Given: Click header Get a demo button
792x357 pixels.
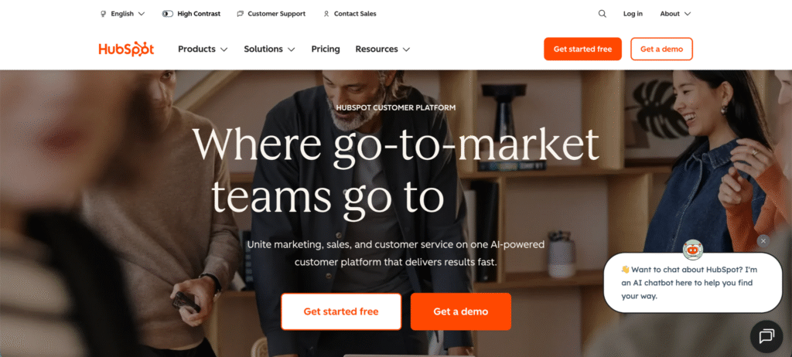Looking at the screenshot, I should point(662,49).
